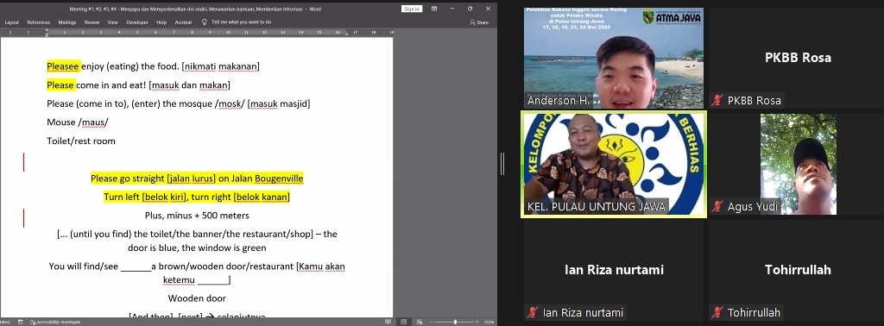Click the macro recording status bar icon
The width and height of the screenshot is (884, 326).
click(x=20, y=322)
